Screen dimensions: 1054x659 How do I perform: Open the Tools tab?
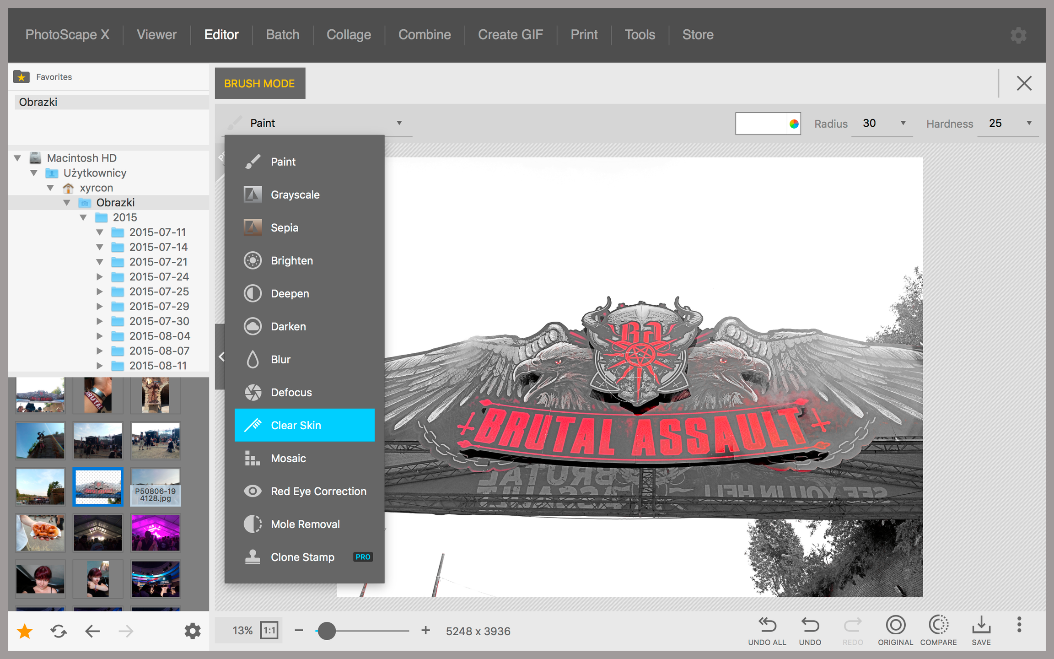[x=640, y=35]
